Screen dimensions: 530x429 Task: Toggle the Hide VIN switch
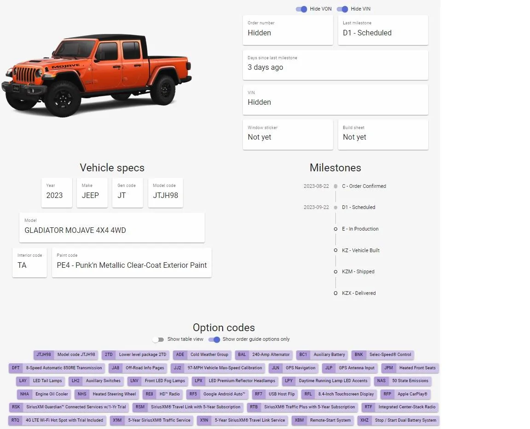point(342,9)
